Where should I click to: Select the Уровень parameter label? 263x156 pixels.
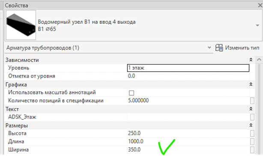coord(19,68)
